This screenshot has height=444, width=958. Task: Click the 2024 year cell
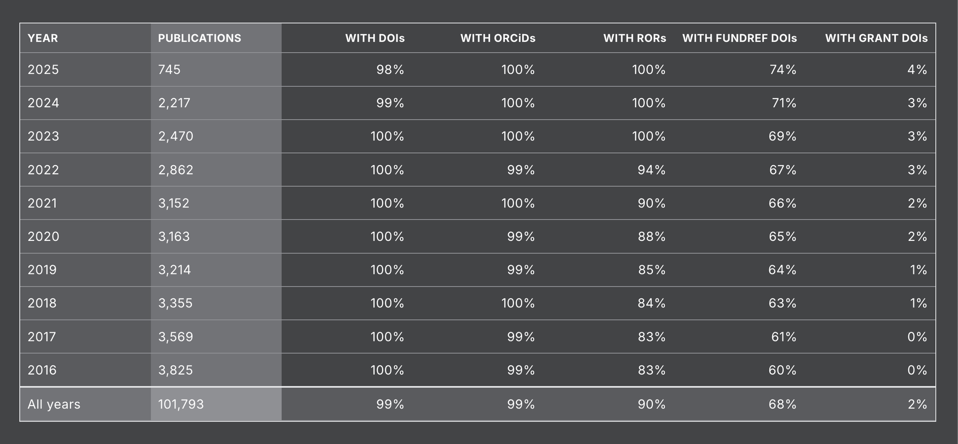(x=43, y=103)
